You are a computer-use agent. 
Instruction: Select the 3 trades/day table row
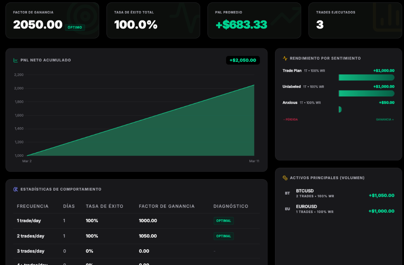[118, 251]
